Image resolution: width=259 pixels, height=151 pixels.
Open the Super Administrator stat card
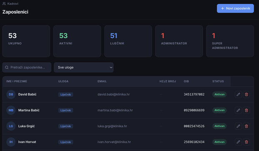pos(230,41)
